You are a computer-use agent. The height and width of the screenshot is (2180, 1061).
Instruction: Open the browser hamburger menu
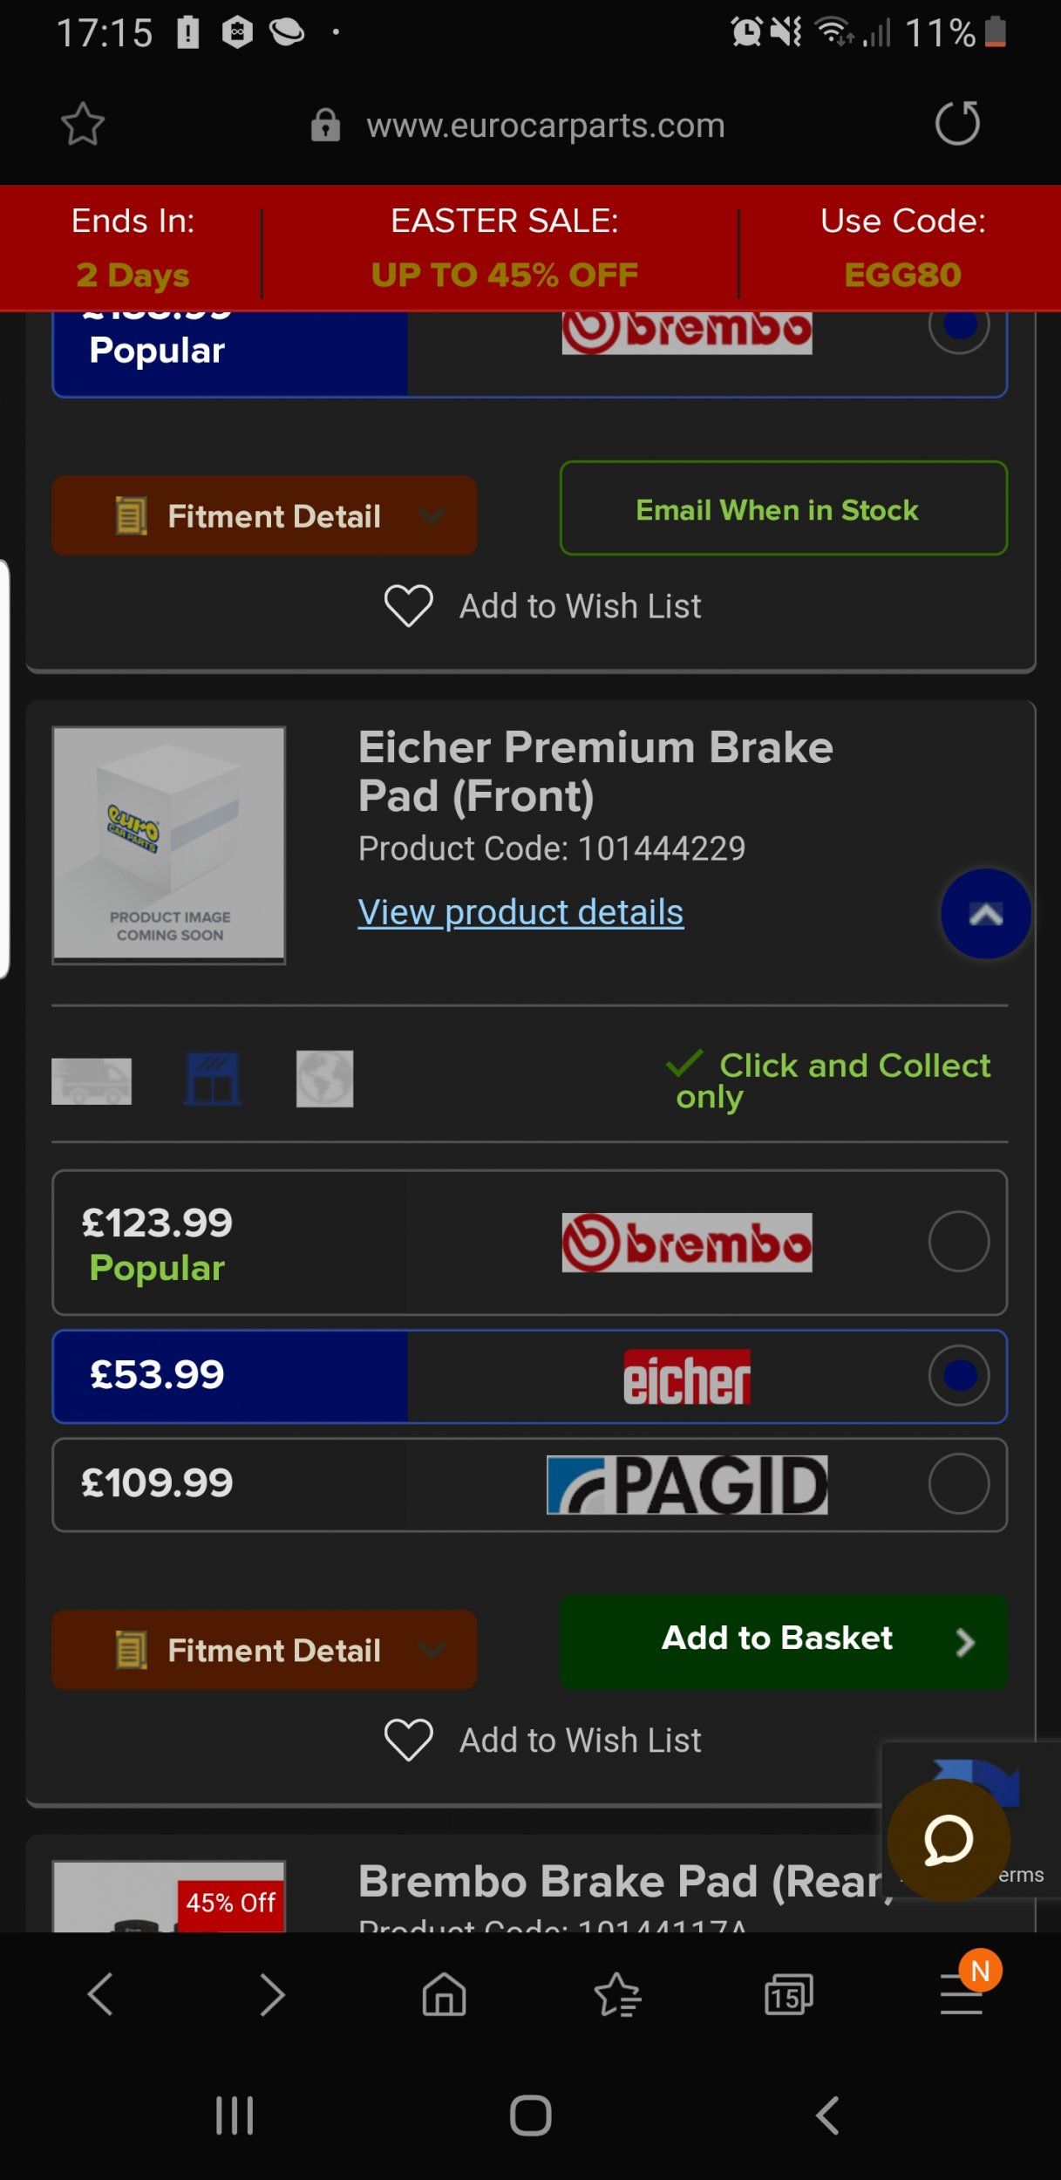pos(962,1994)
